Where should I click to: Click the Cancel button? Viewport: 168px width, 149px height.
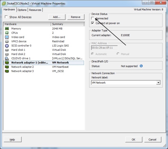click(x=152, y=140)
